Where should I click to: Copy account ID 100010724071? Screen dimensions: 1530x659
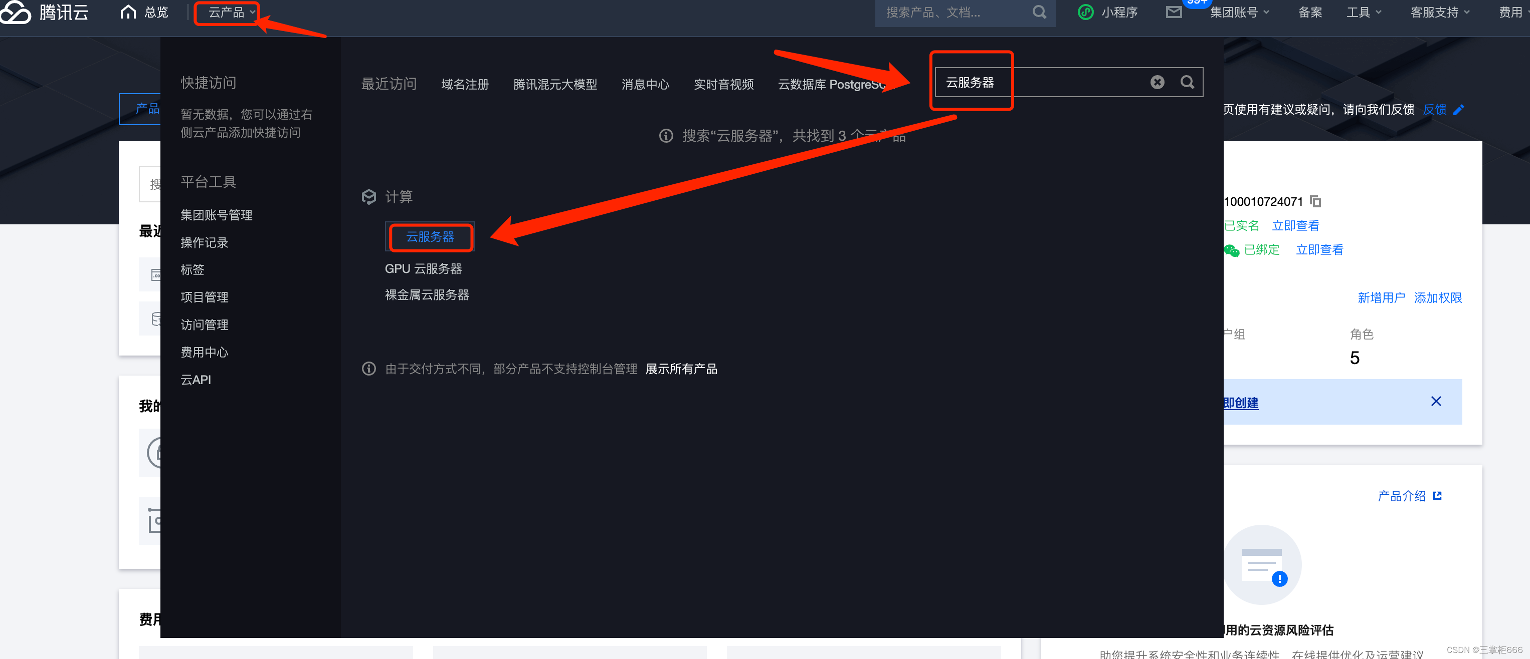point(1315,202)
